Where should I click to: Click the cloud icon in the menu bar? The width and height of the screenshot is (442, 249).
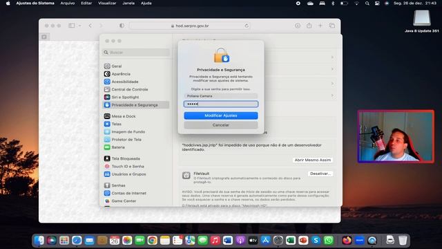click(x=310, y=3)
